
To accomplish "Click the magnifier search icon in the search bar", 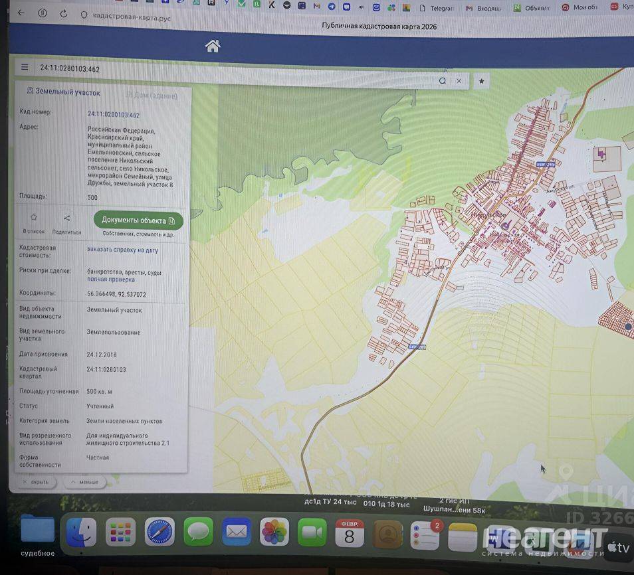I will (443, 81).
